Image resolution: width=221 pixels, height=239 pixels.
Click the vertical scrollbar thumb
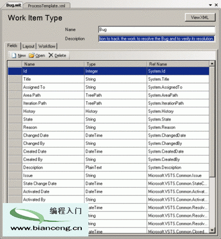[x=212, y=122]
